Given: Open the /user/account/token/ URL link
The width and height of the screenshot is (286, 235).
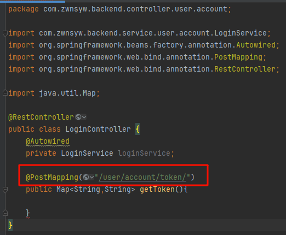Looking at the screenshot, I should (142, 177).
